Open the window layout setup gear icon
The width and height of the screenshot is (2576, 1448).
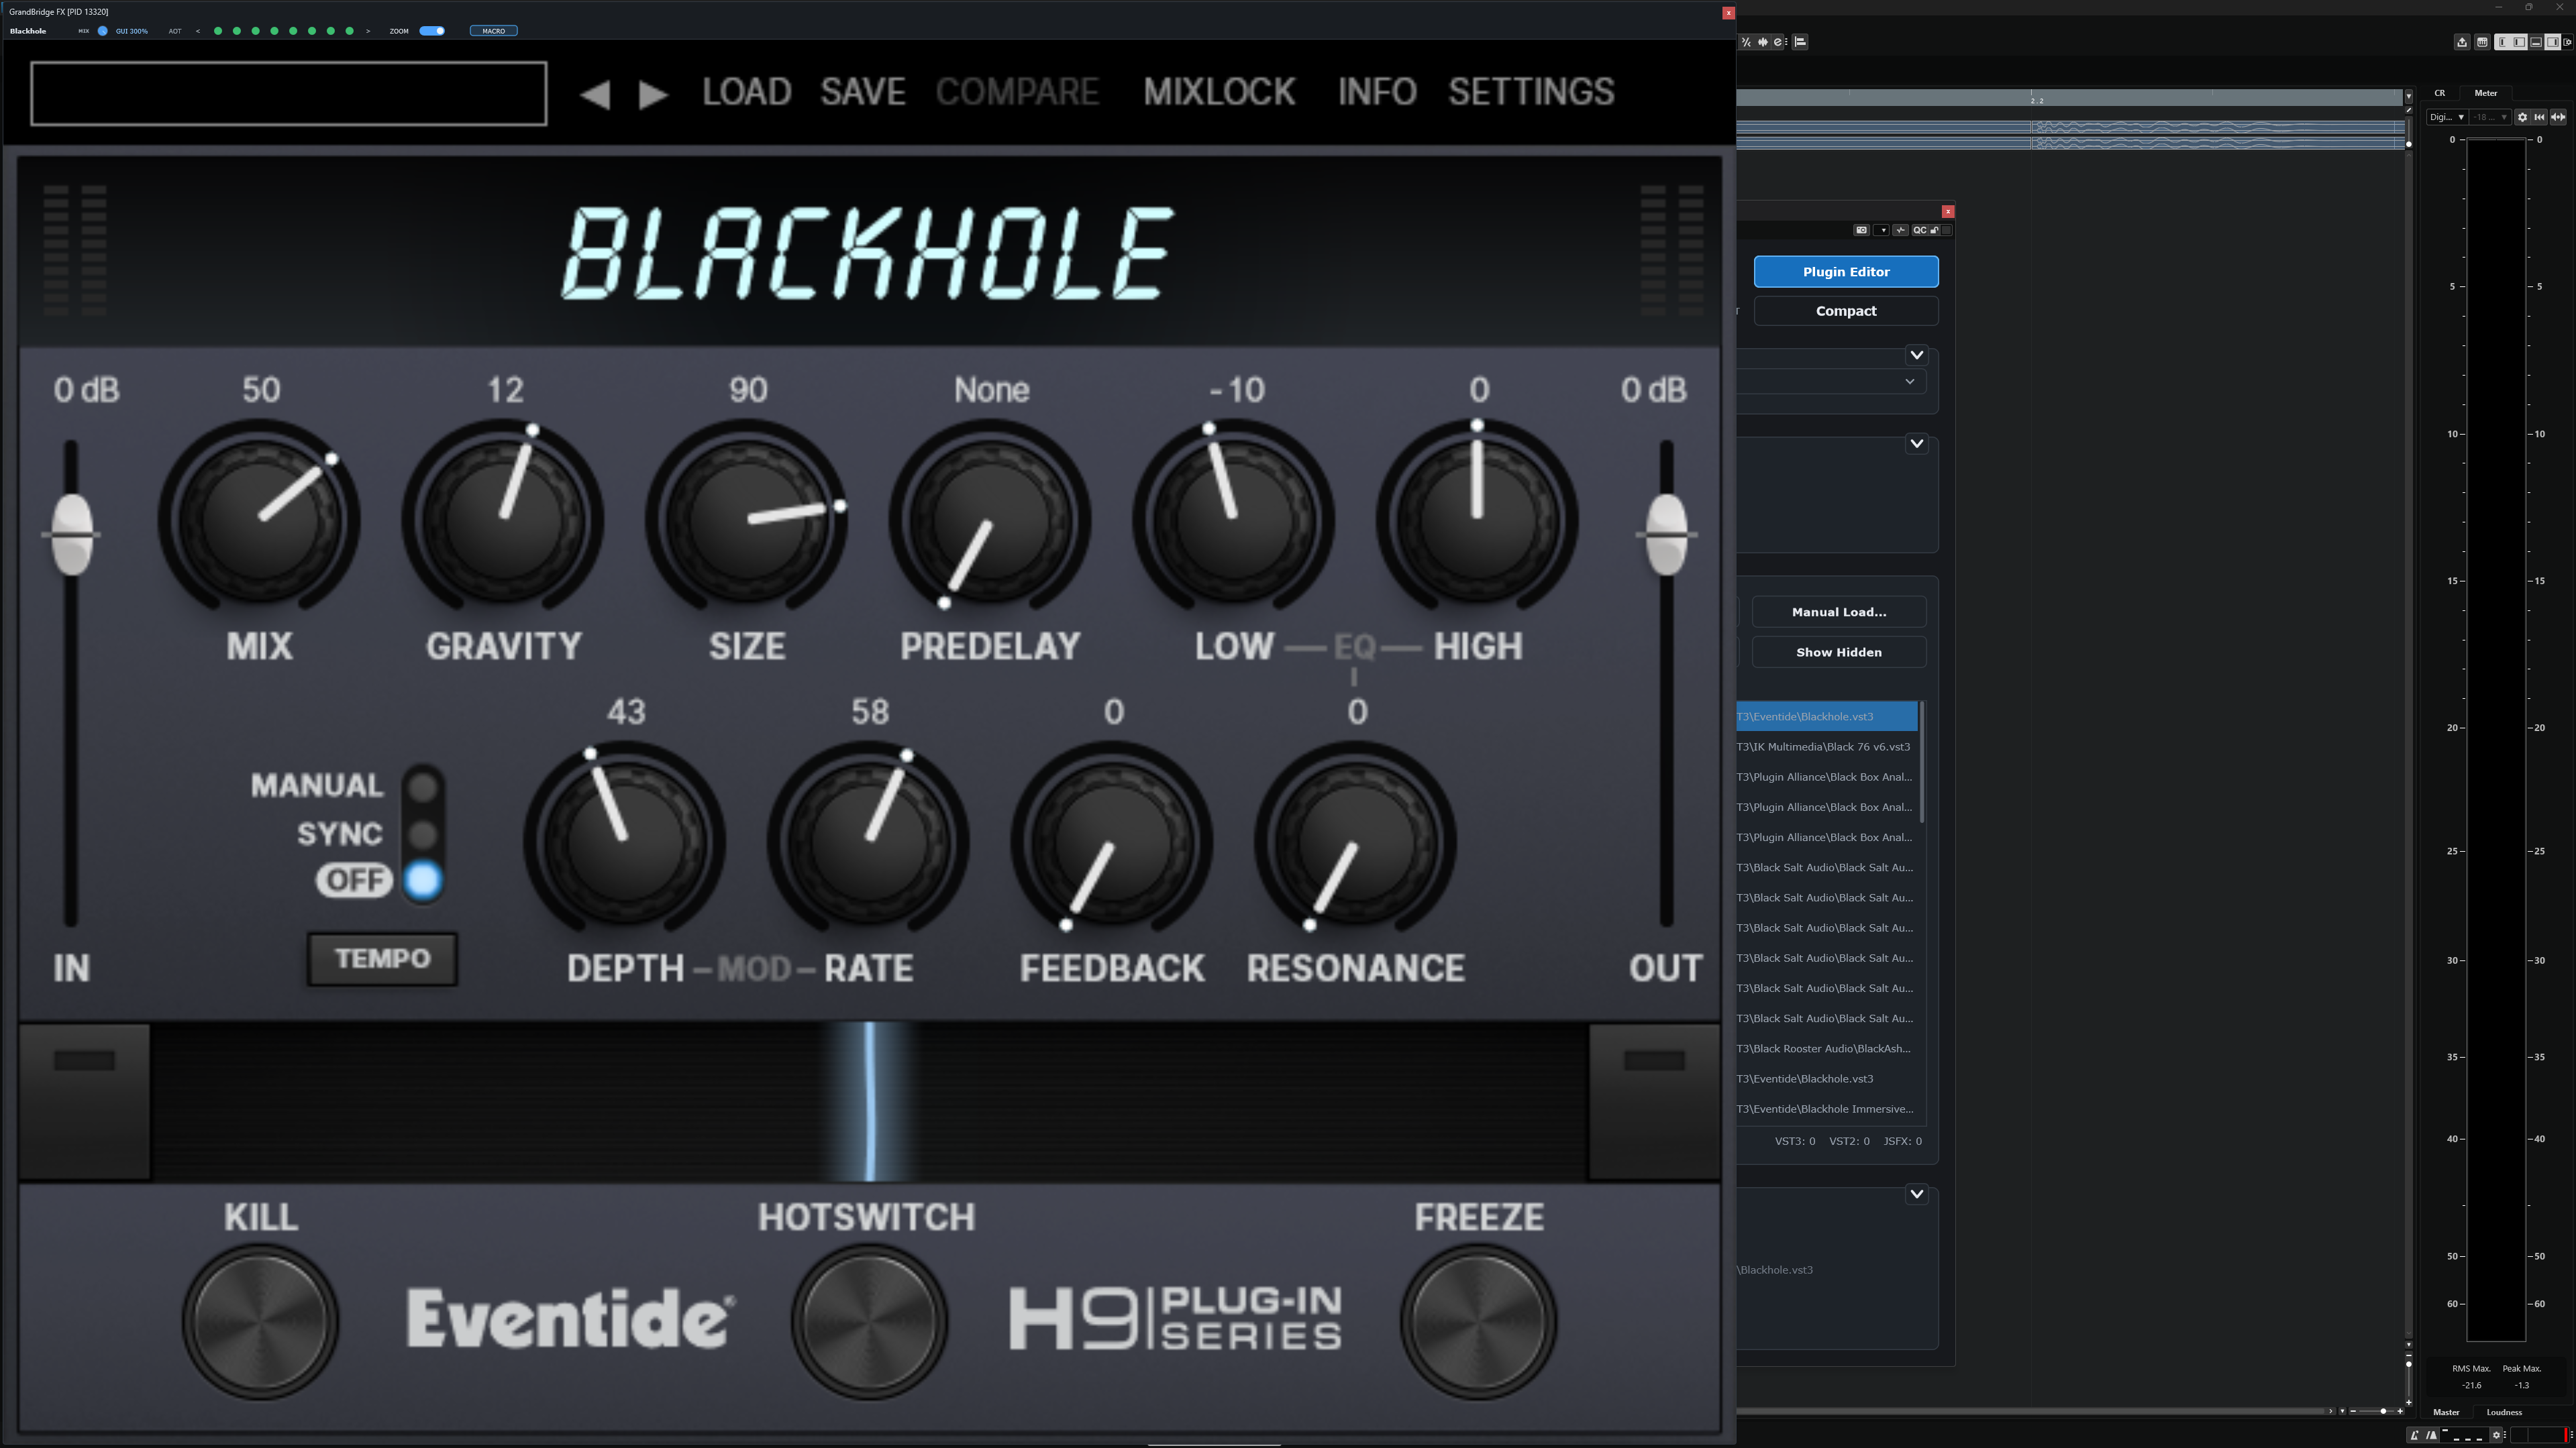click(2567, 42)
